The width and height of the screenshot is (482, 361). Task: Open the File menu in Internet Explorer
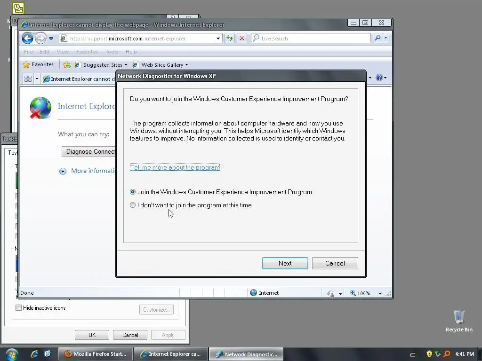[x=28, y=52]
